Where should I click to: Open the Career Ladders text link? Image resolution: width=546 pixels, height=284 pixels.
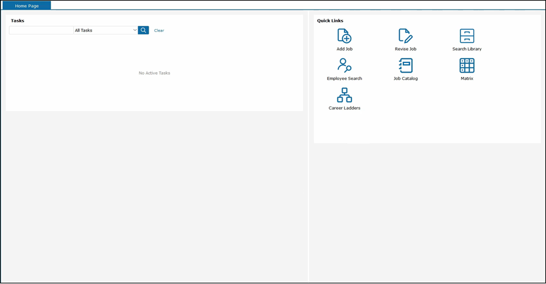344,108
